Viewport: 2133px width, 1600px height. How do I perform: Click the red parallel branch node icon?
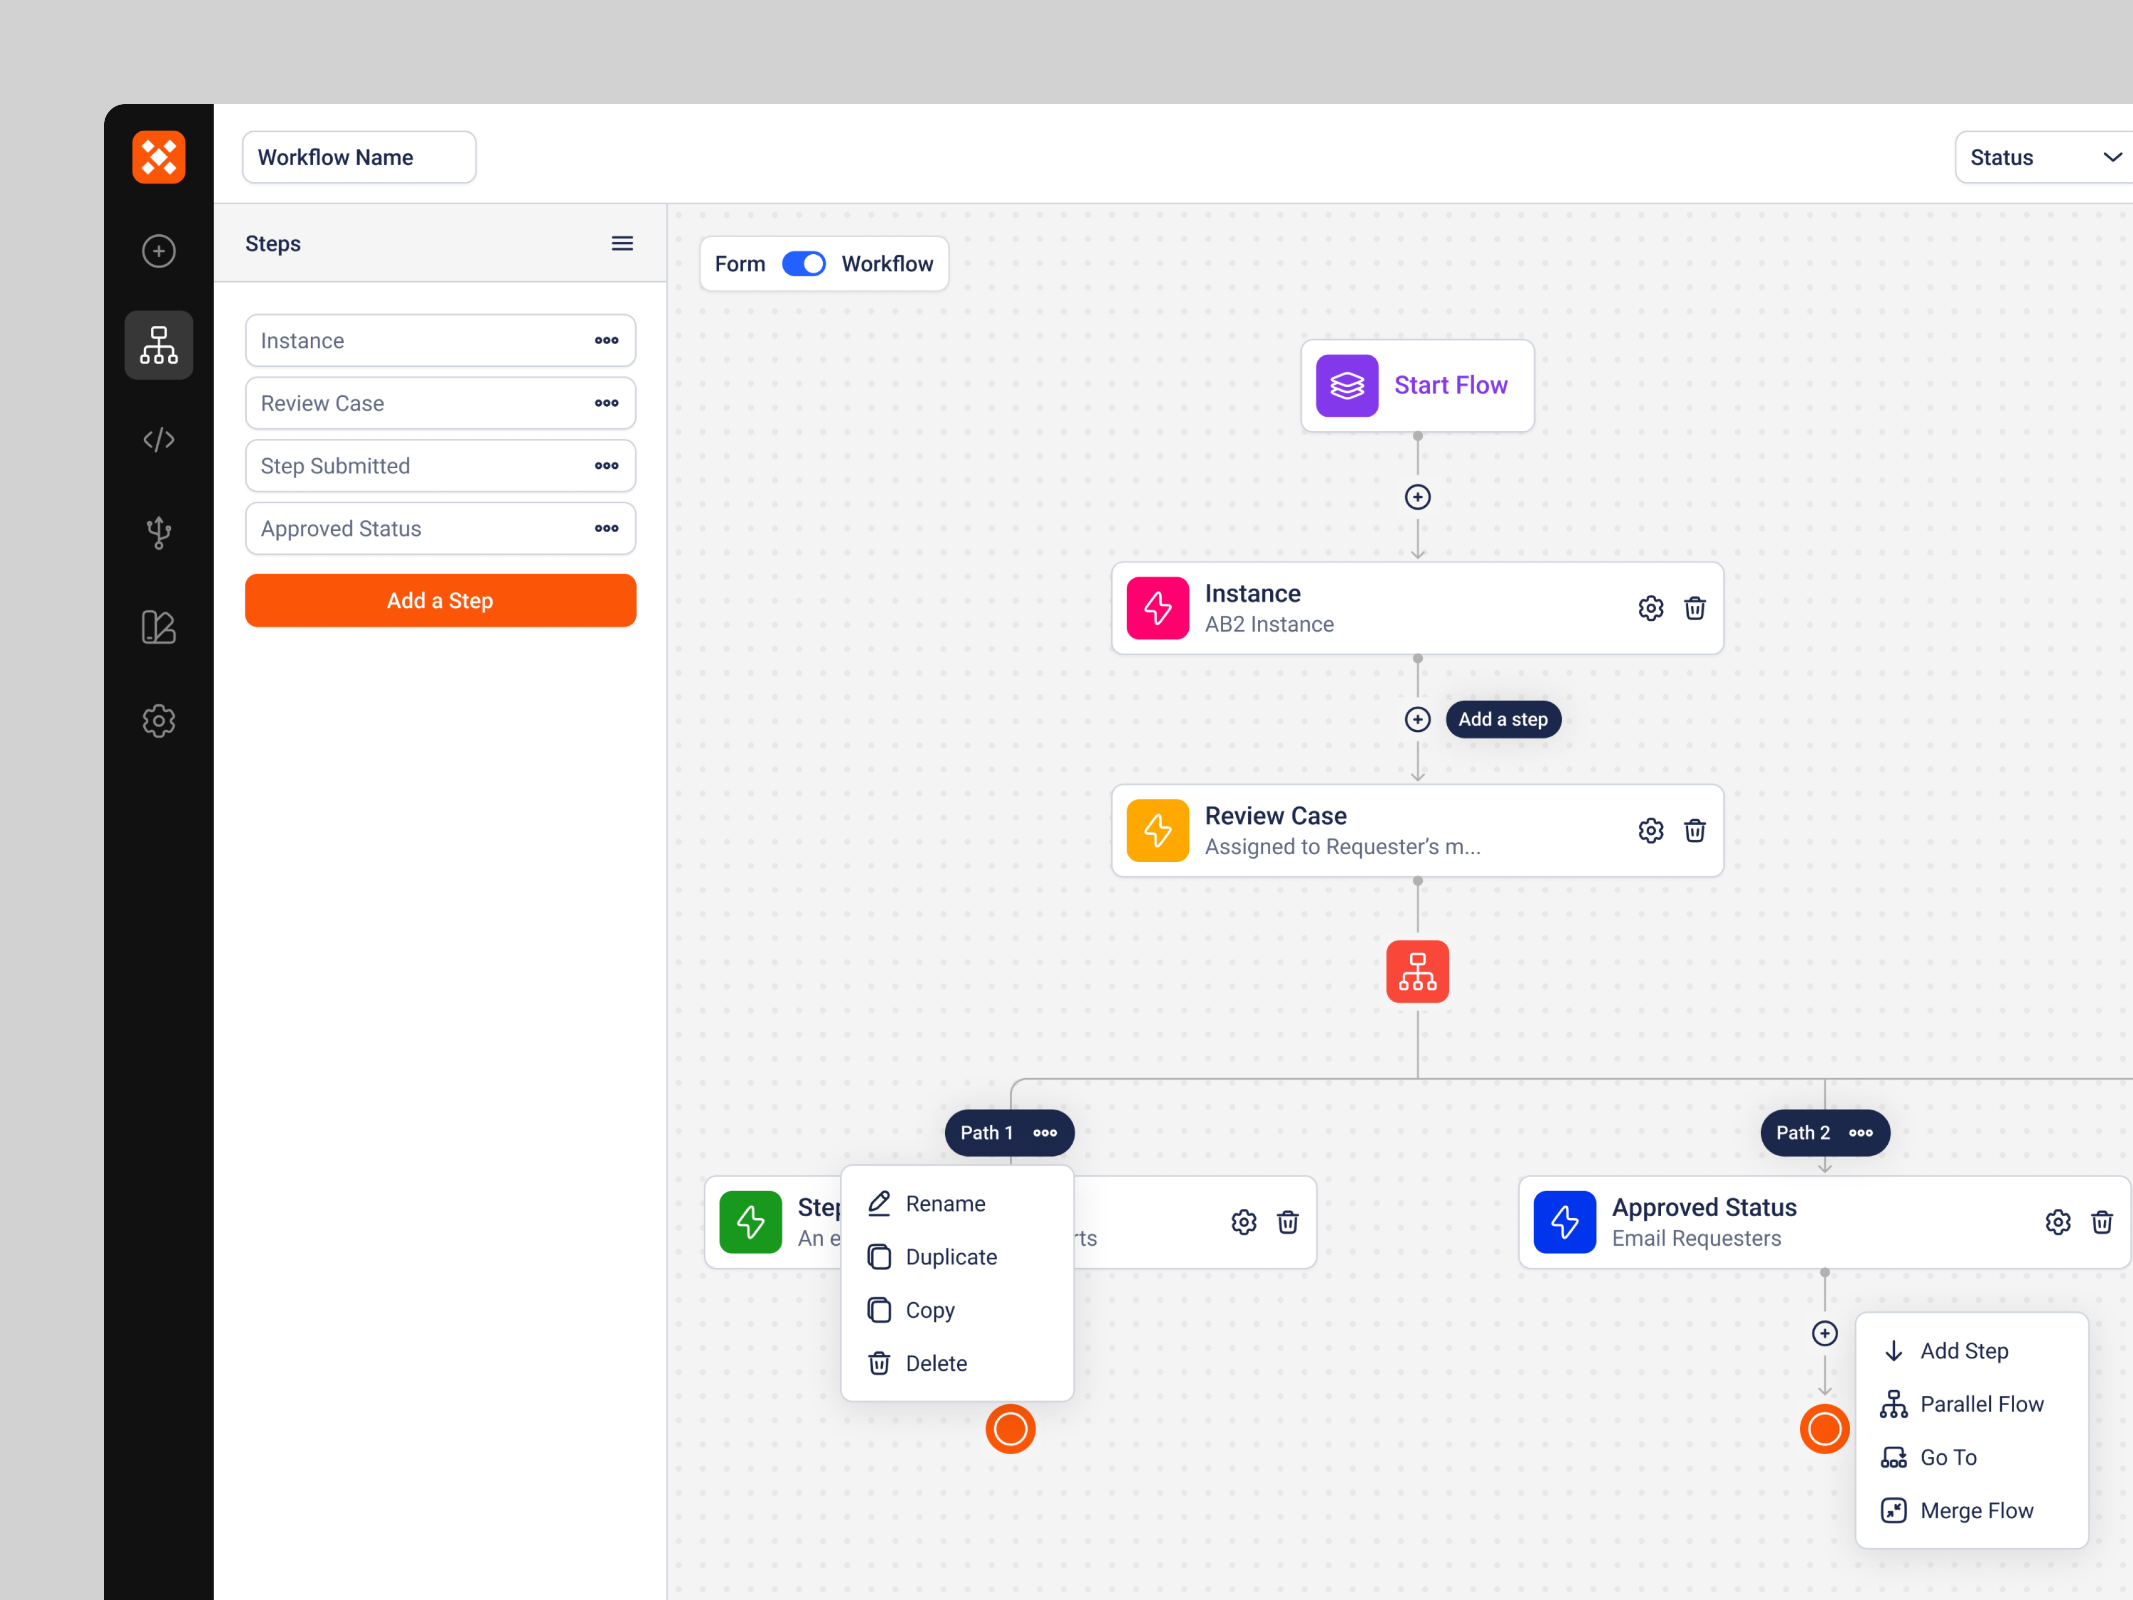click(1416, 971)
